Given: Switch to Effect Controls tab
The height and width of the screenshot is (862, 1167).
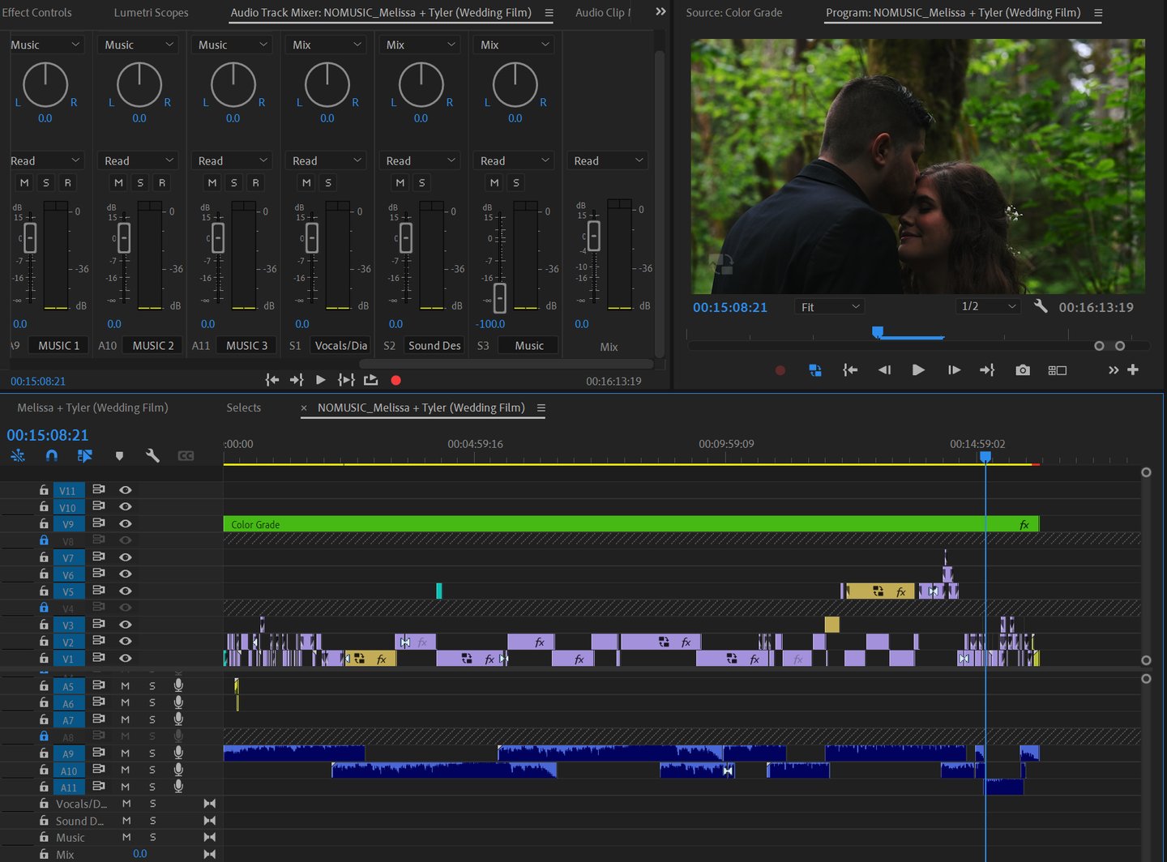Looking at the screenshot, I should pyautogui.click(x=36, y=13).
